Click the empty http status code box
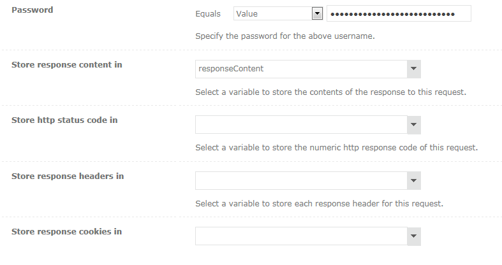502x265 pixels. point(300,124)
